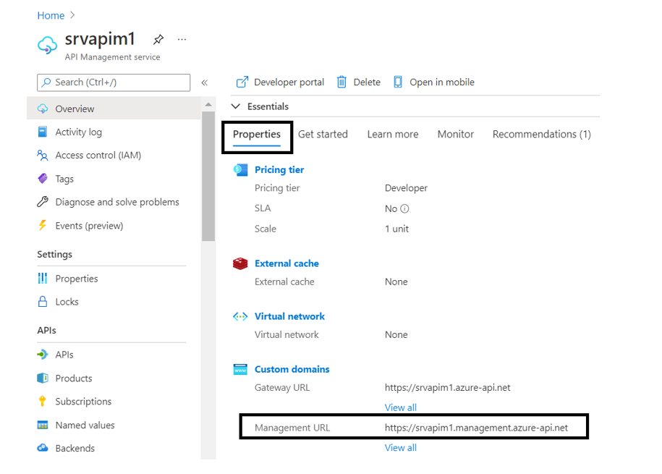Click the Gateway URL https://srvapim1.azure-api.net
The height and width of the screenshot is (474, 662).
(x=448, y=388)
